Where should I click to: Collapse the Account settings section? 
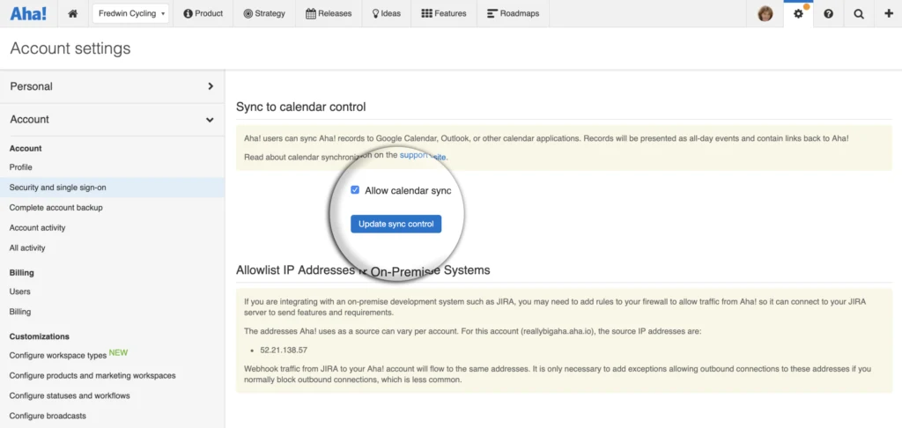[112, 120]
